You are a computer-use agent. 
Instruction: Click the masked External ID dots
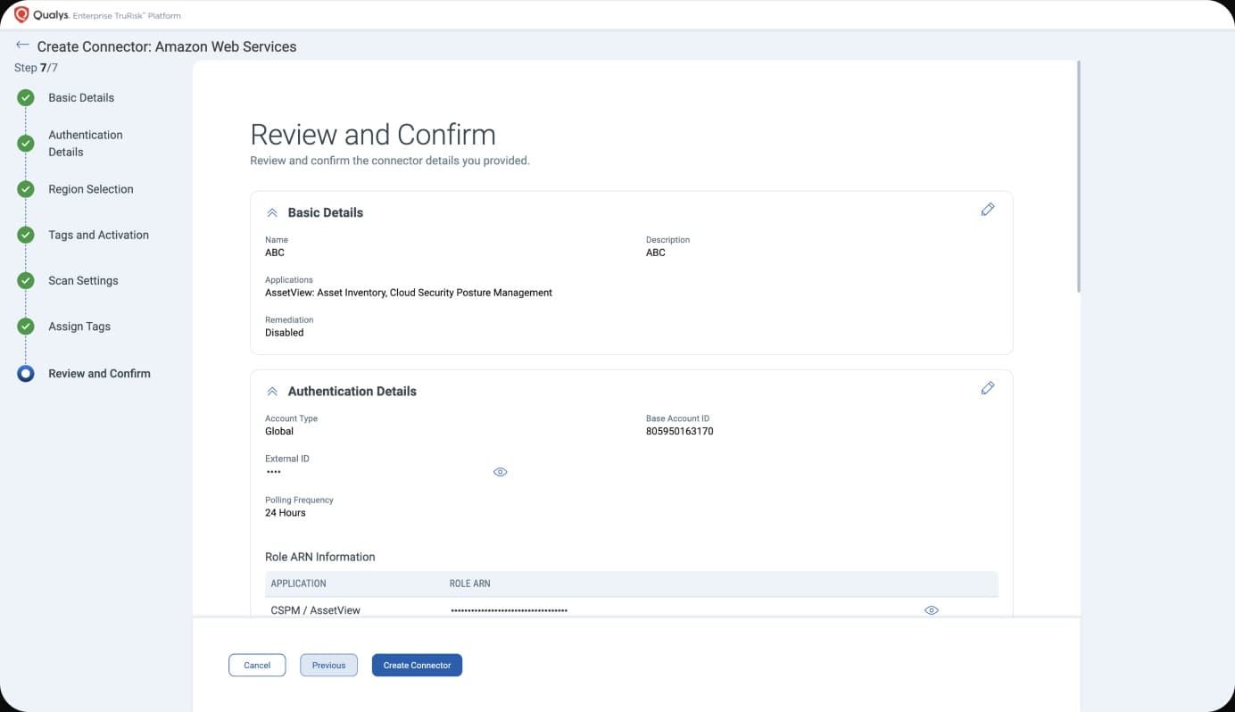click(x=273, y=472)
